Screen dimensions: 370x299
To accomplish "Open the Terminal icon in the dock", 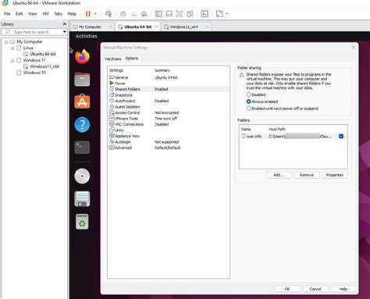I will point(82,148).
